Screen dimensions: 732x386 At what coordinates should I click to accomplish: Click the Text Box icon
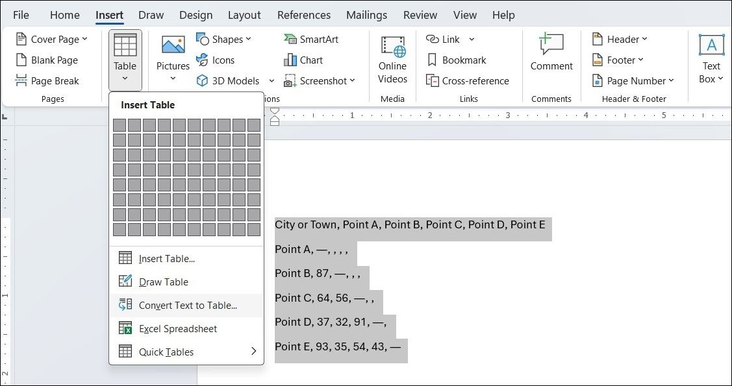click(x=711, y=45)
